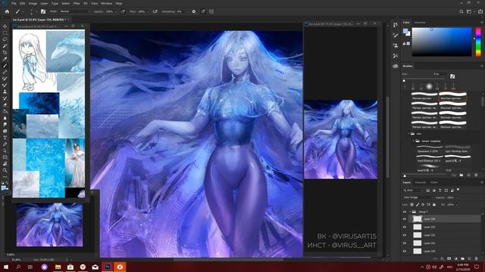Open the search icon at top right
The image size is (485, 272).
point(462,11)
